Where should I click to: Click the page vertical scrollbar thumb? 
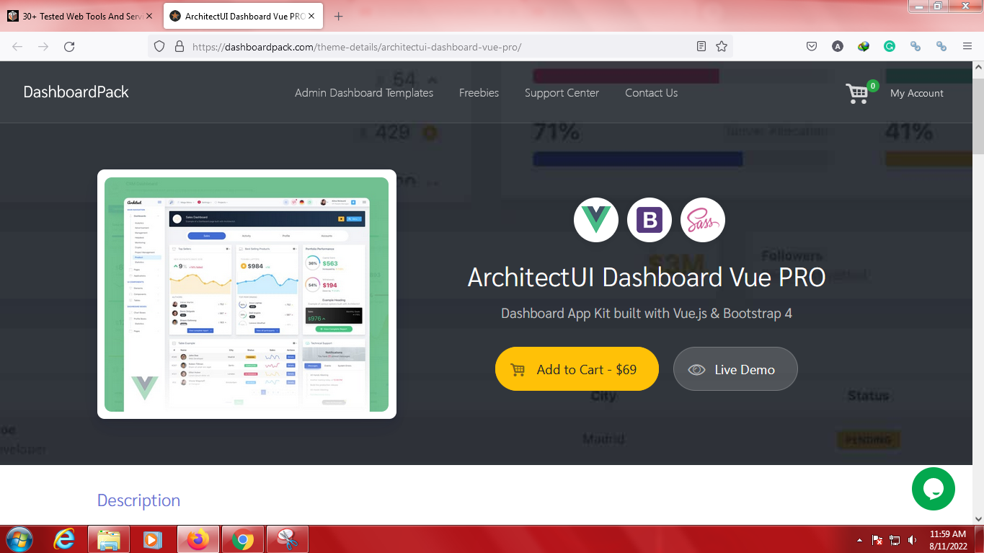[x=978, y=118]
